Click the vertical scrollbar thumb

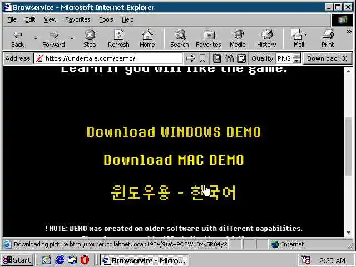pyautogui.click(x=349, y=146)
